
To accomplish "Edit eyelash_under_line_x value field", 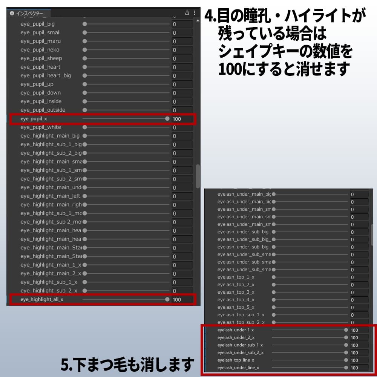I will click(x=359, y=368).
